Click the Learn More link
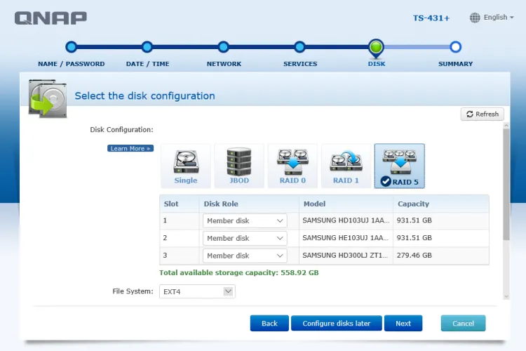Screen dimensions: 526x351 point(130,149)
